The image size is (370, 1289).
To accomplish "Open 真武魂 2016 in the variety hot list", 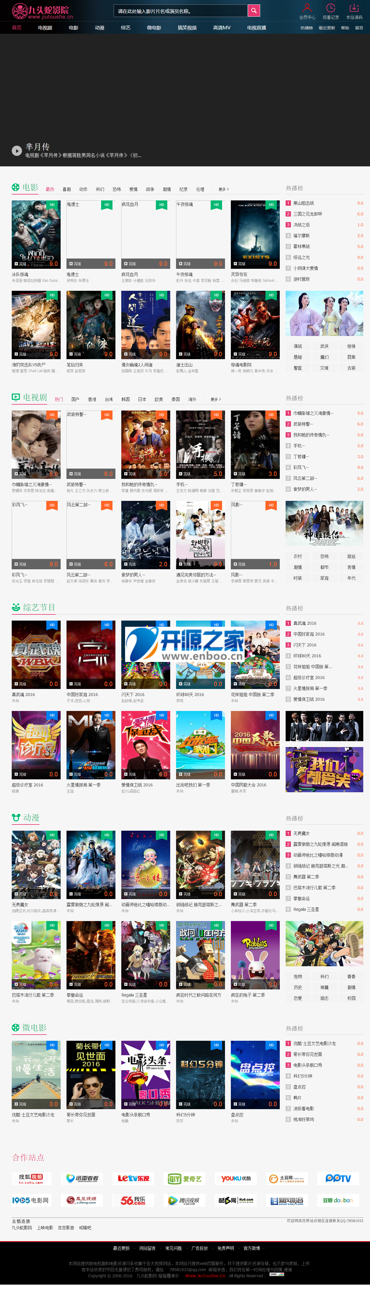I will (x=305, y=624).
